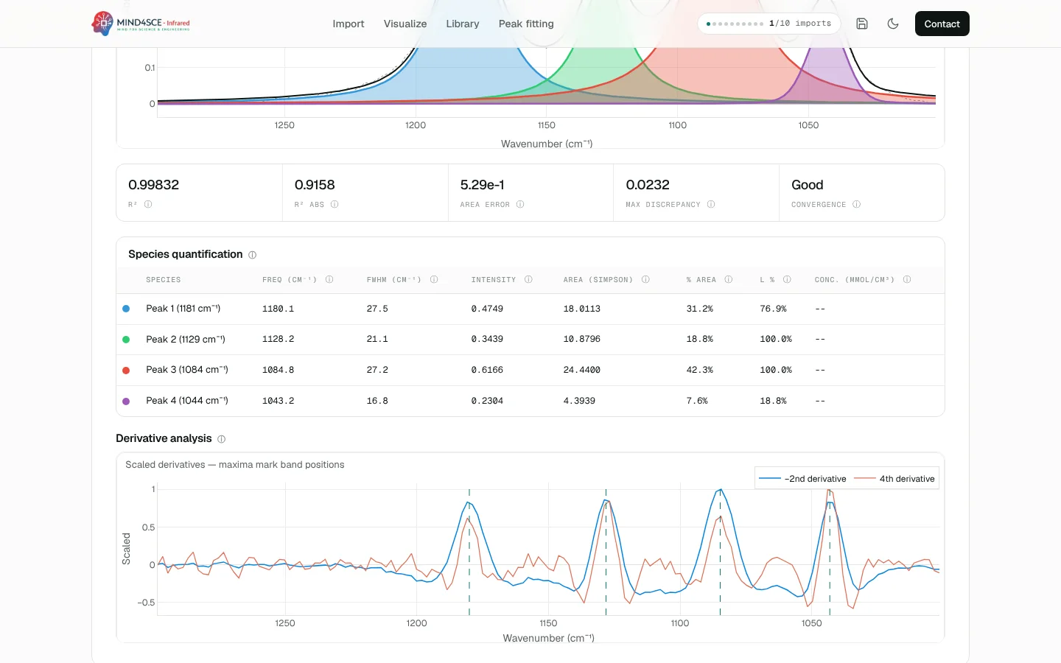Image resolution: width=1061 pixels, height=663 pixels.
Task: Click the save disk icon in header
Action: 862,24
